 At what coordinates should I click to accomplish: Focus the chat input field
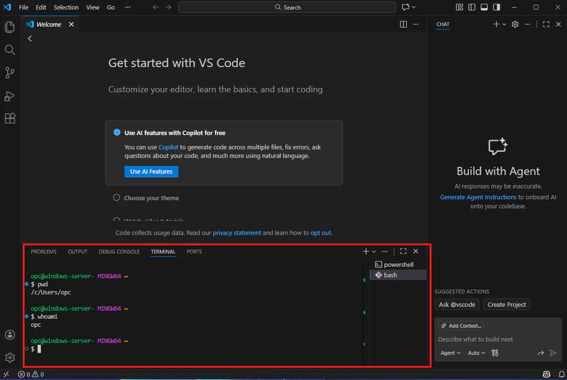pyautogui.click(x=499, y=339)
